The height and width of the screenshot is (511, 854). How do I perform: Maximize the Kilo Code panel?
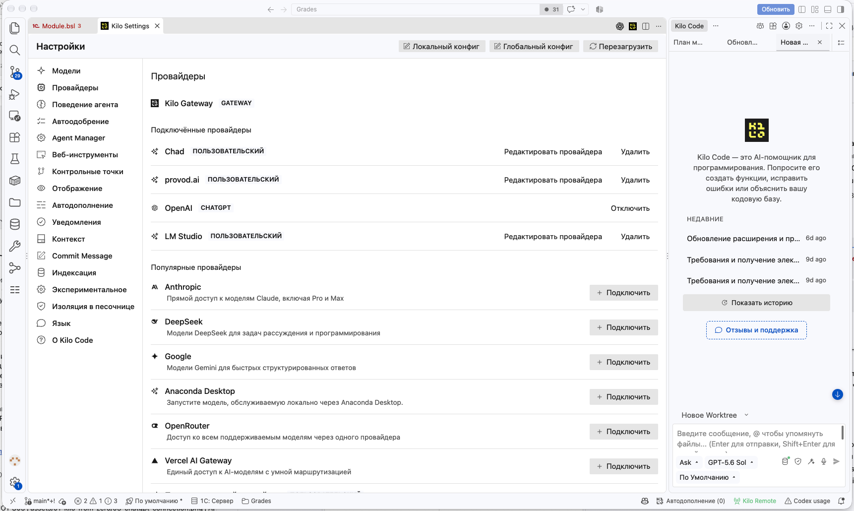[829, 26]
